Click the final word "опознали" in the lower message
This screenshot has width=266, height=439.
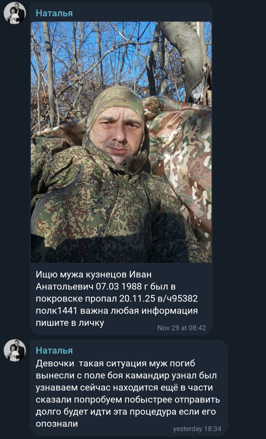point(57,424)
